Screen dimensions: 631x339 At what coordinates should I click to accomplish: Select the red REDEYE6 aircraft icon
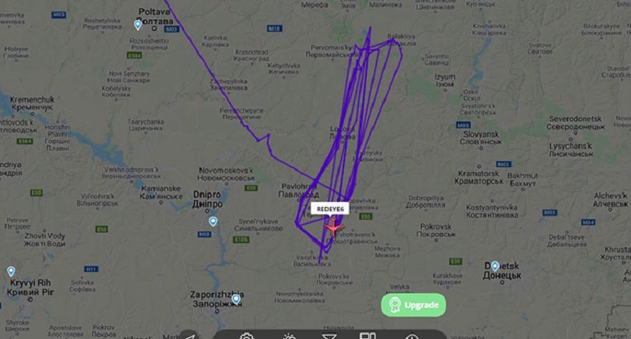[x=333, y=228]
